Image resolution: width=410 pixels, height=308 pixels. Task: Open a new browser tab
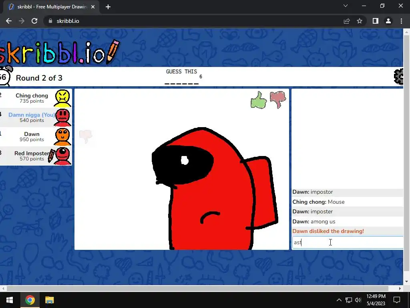[108, 7]
